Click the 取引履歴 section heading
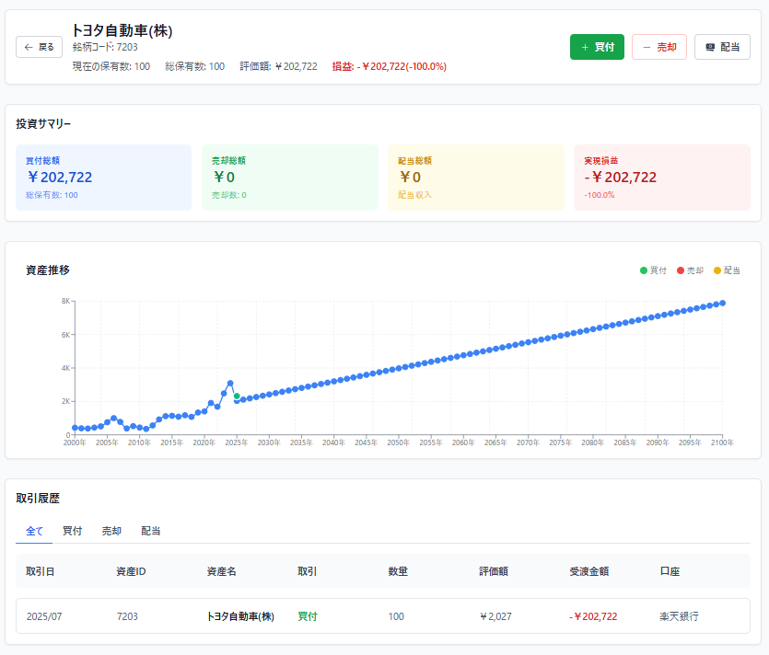Screen dimensions: 769x655 (x=38, y=499)
